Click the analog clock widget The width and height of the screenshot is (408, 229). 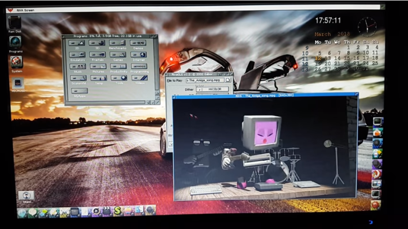pyautogui.click(x=366, y=26)
